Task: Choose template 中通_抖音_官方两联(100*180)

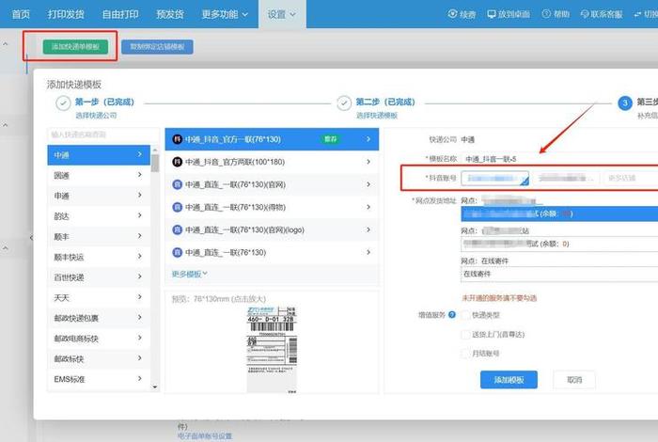Action: coord(272,162)
